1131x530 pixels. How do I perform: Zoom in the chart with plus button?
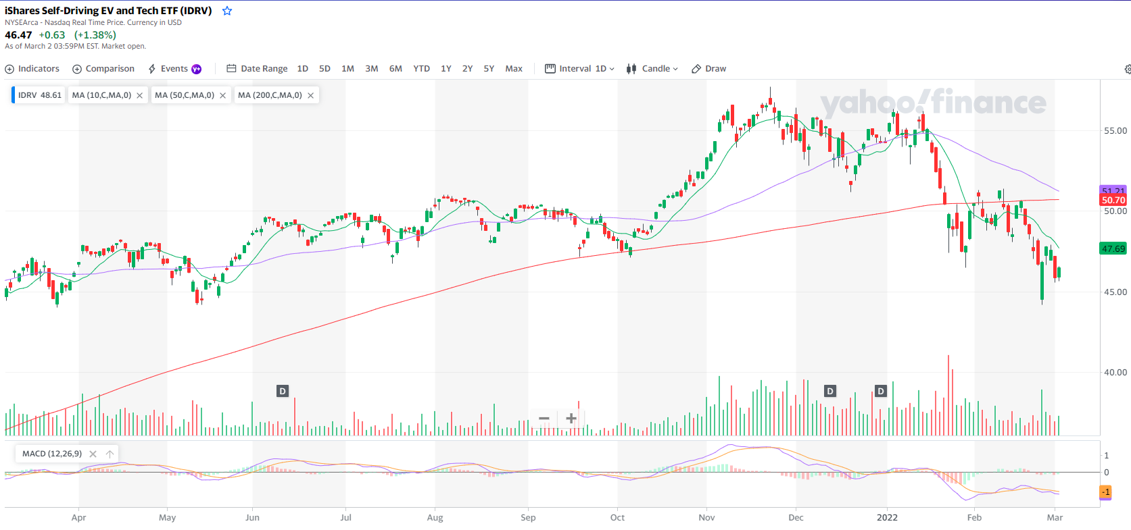pyautogui.click(x=571, y=419)
